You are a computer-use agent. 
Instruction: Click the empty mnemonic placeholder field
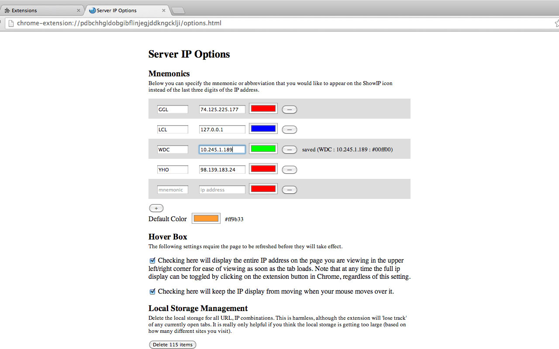click(173, 190)
